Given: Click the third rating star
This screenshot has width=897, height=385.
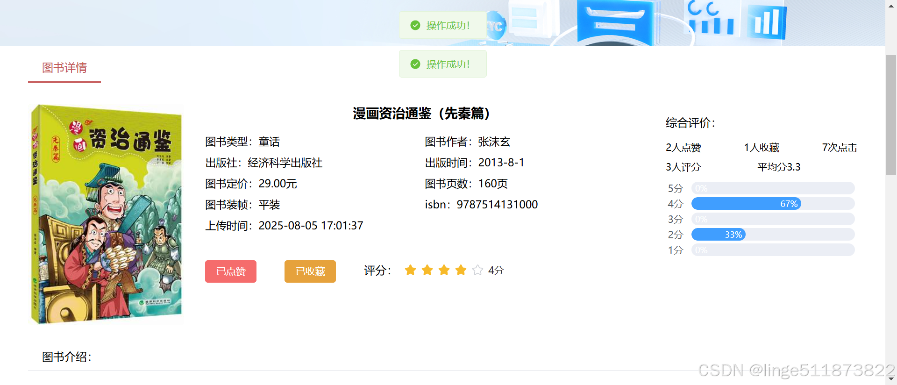Looking at the screenshot, I should pyautogui.click(x=444, y=270).
